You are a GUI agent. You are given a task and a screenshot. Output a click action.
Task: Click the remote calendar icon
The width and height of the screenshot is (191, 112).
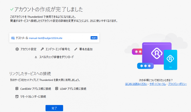pyautogui.click(x=17, y=97)
